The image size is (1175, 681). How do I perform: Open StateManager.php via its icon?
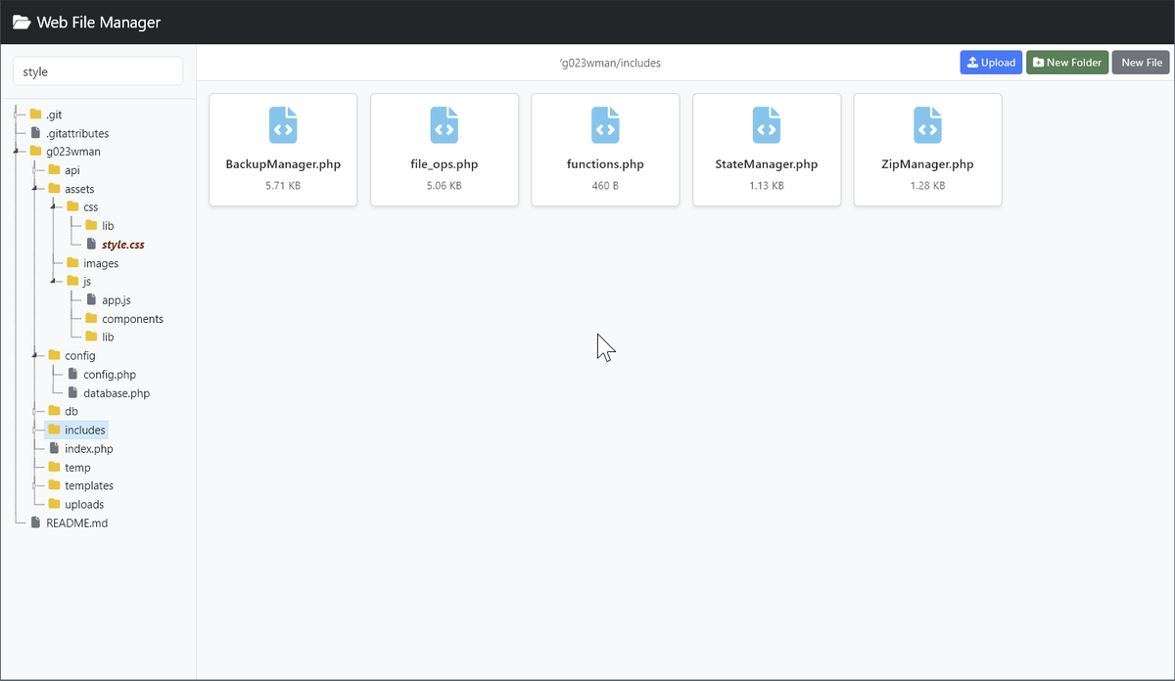point(767,124)
